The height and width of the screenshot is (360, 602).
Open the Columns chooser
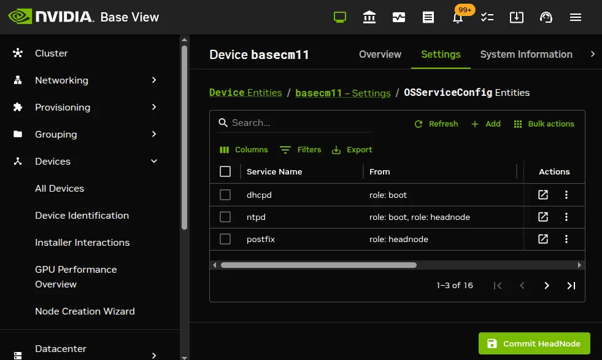pyautogui.click(x=244, y=149)
